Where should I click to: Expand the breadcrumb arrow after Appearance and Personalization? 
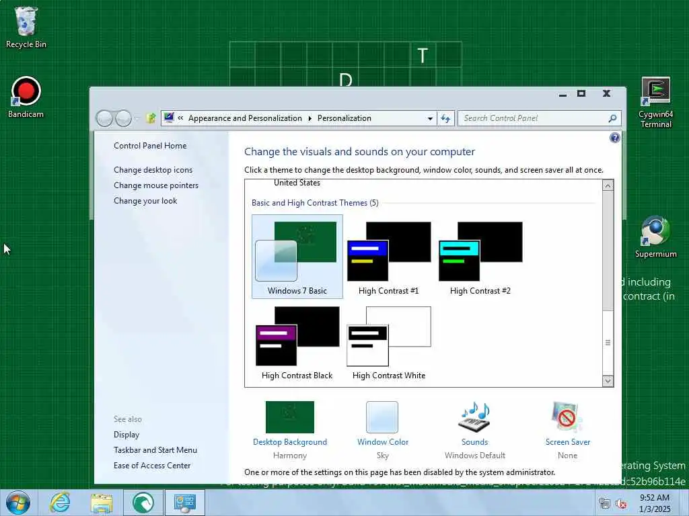click(310, 118)
